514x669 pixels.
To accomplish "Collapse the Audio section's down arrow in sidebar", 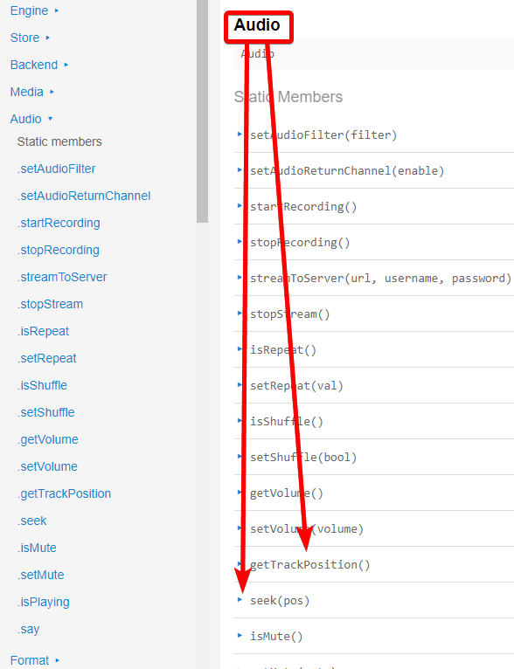I will [50, 119].
